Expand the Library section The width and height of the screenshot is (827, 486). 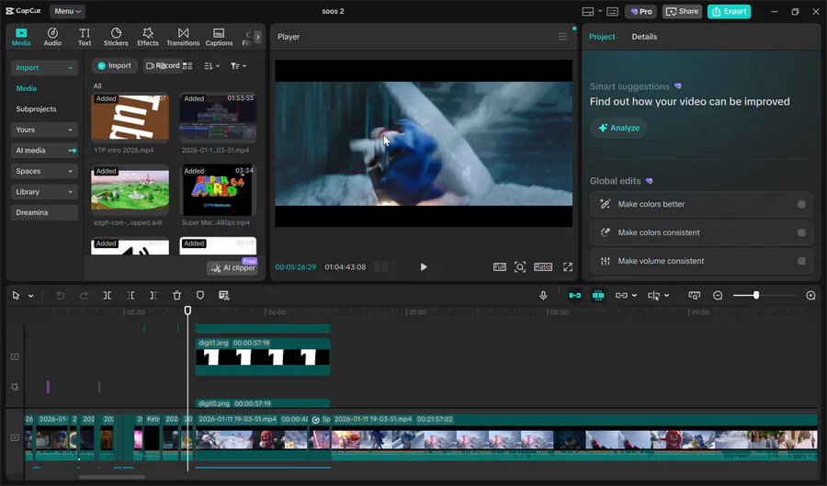[x=44, y=192]
